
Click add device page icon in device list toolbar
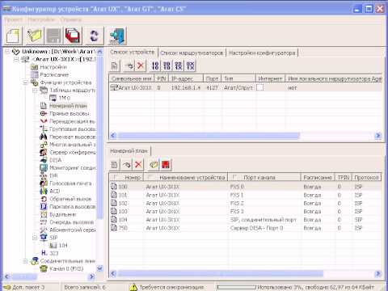point(115,65)
